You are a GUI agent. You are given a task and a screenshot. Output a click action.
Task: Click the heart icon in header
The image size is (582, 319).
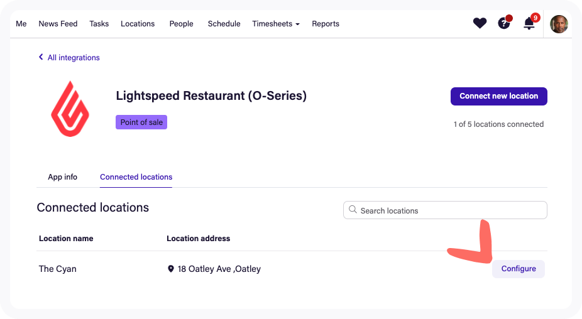480,23
